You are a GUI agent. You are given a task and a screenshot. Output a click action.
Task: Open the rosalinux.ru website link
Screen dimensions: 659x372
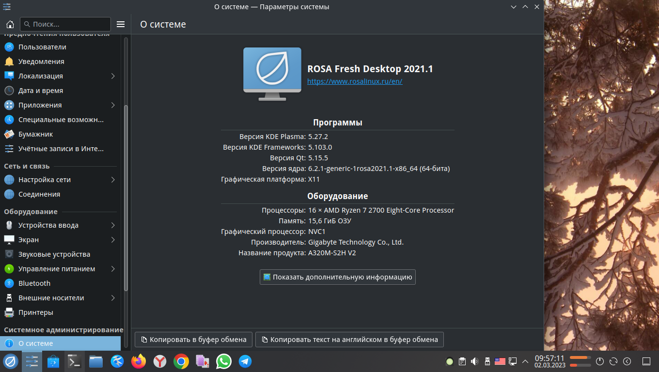click(355, 81)
